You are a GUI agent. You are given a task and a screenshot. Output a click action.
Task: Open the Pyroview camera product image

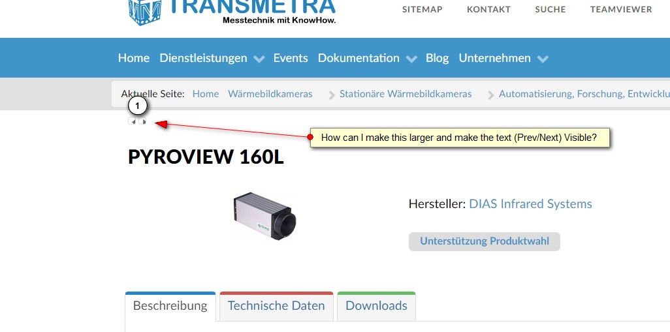(265, 216)
